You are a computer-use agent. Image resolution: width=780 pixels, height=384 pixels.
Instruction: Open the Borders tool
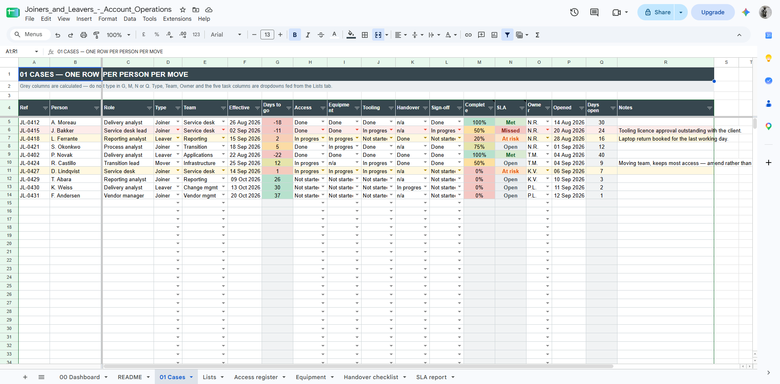tap(365, 35)
